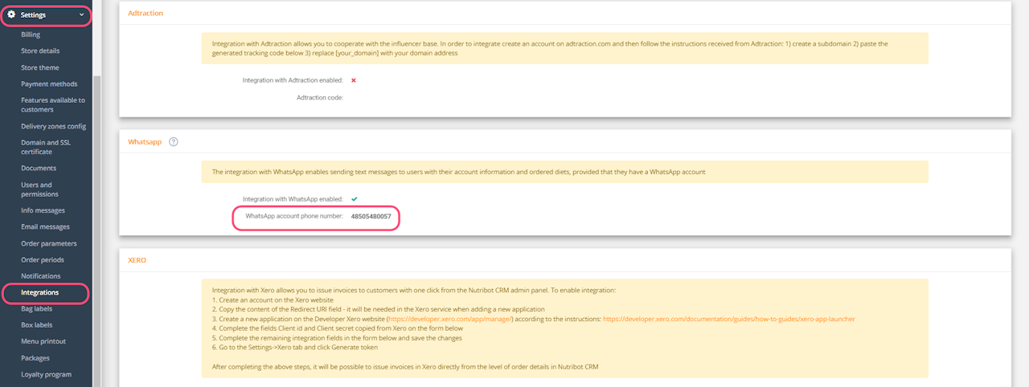Collapse the Settings menu chevron
Screen dimensions: 1029x387
point(81,14)
